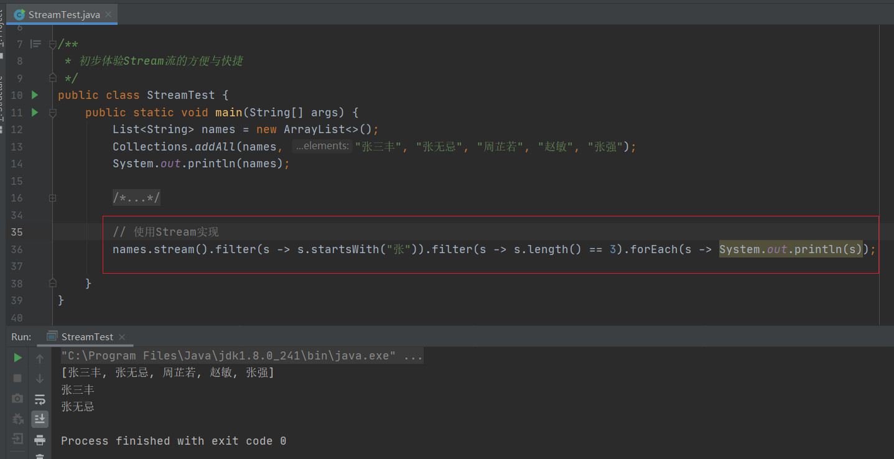The height and width of the screenshot is (459, 894).
Task: Select the StreamTest run tab
Action: (x=86, y=336)
